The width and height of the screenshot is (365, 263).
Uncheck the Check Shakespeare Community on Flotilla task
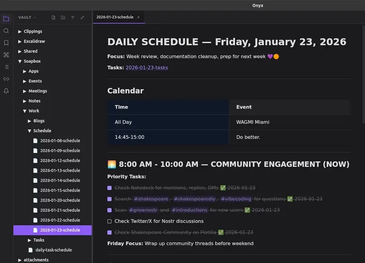[110, 233]
